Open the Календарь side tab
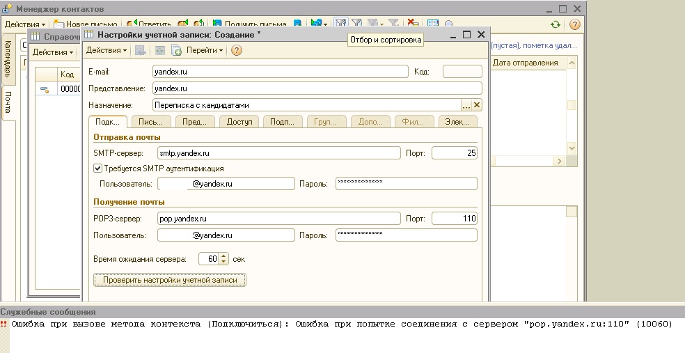The height and width of the screenshot is (353, 685). click(8, 59)
